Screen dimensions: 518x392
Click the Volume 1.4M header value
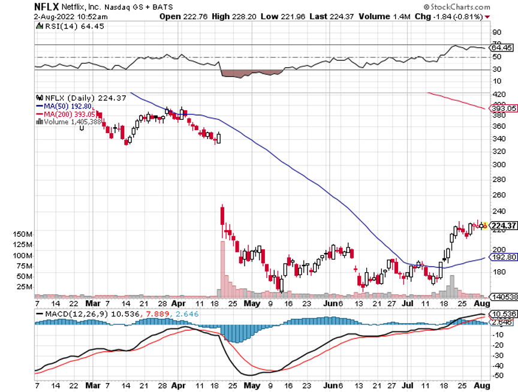(384, 17)
